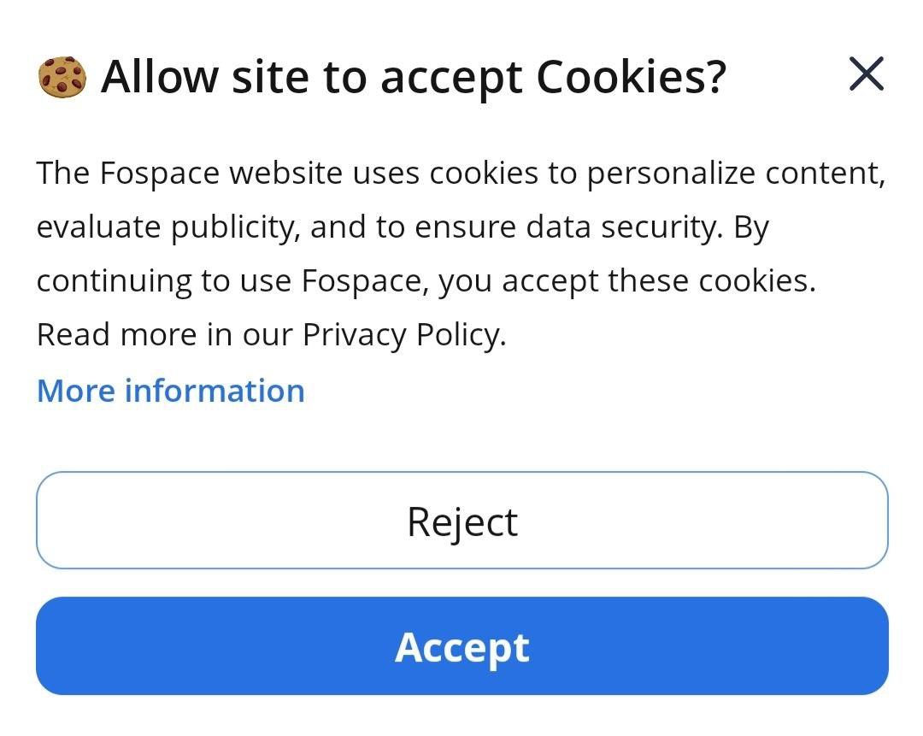The width and height of the screenshot is (923, 736).
Task: Click the word "Fospace" in the first line
Action: click(x=160, y=174)
